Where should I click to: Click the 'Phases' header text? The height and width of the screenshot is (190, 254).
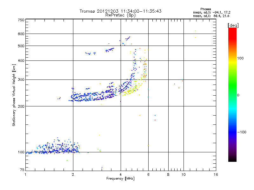(x=205, y=9)
